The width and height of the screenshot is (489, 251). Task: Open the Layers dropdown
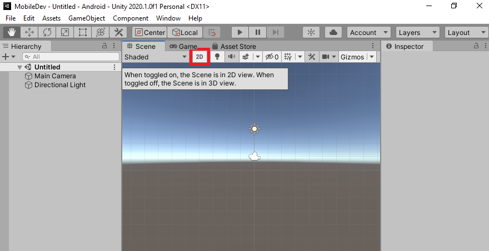417,32
